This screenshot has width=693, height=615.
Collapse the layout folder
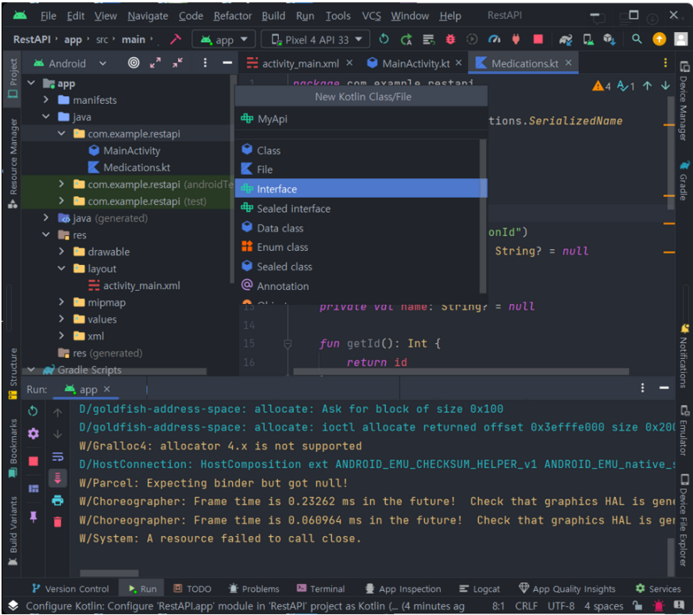(61, 268)
